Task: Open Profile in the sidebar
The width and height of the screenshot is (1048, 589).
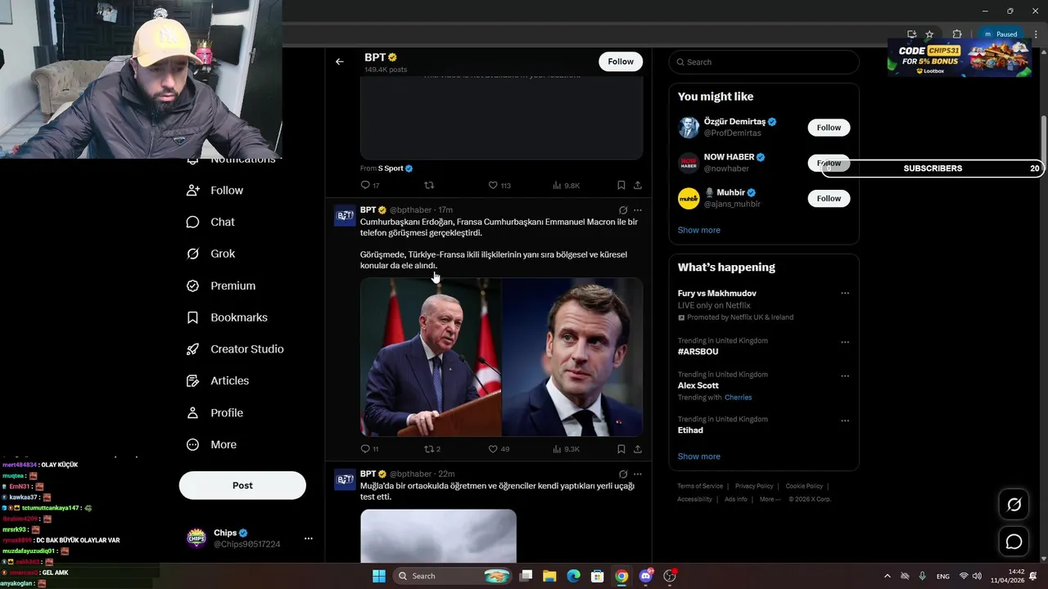Action: [215, 412]
